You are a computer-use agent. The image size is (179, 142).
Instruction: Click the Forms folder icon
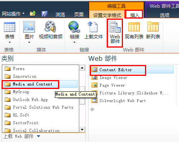point(7,68)
